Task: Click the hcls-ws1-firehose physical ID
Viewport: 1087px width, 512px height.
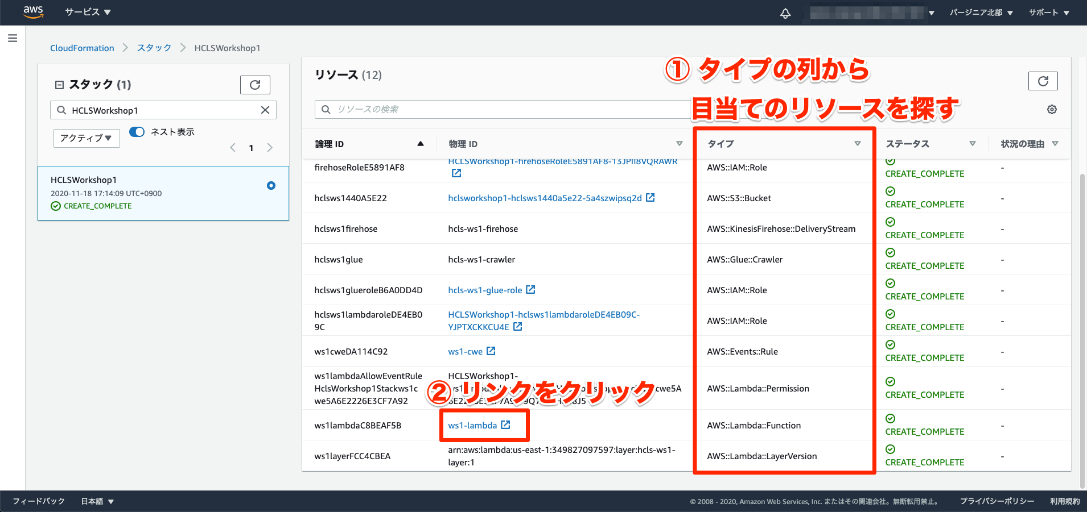Action: pyautogui.click(x=483, y=229)
